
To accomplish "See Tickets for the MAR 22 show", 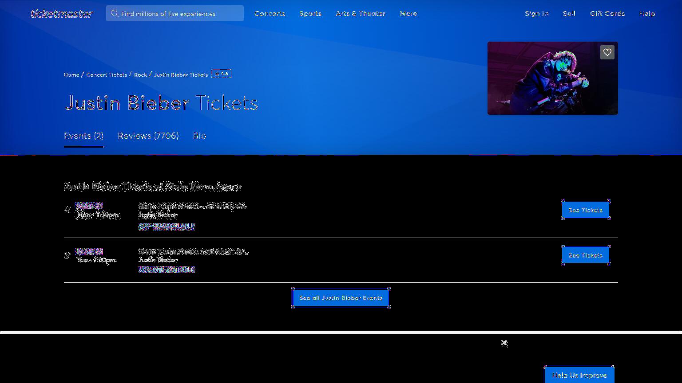I will [586, 255].
